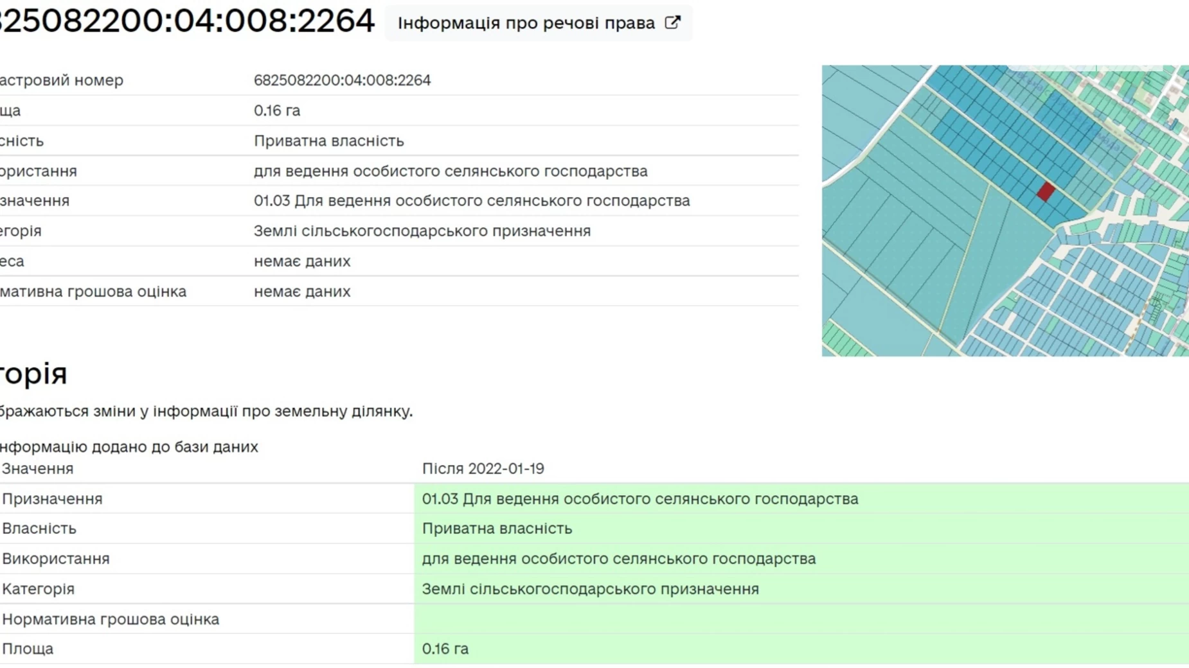Click the cadastral map thumbnail

(x=1005, y=211)
